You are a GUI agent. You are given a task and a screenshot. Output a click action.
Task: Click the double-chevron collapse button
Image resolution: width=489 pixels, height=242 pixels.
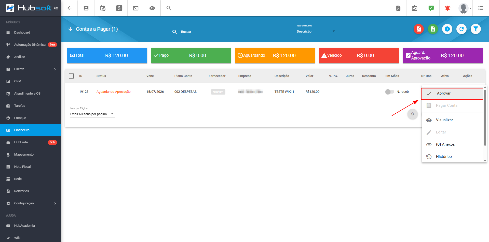coord(413,114)
